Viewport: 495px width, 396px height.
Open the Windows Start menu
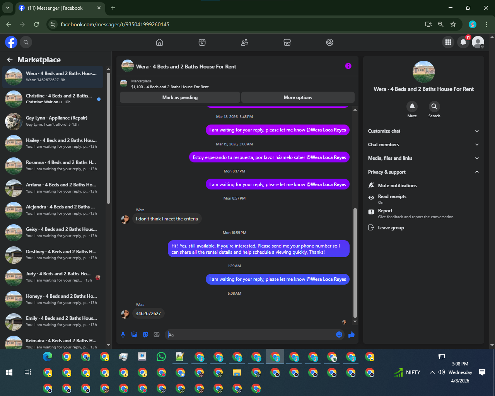pos(9,372)
